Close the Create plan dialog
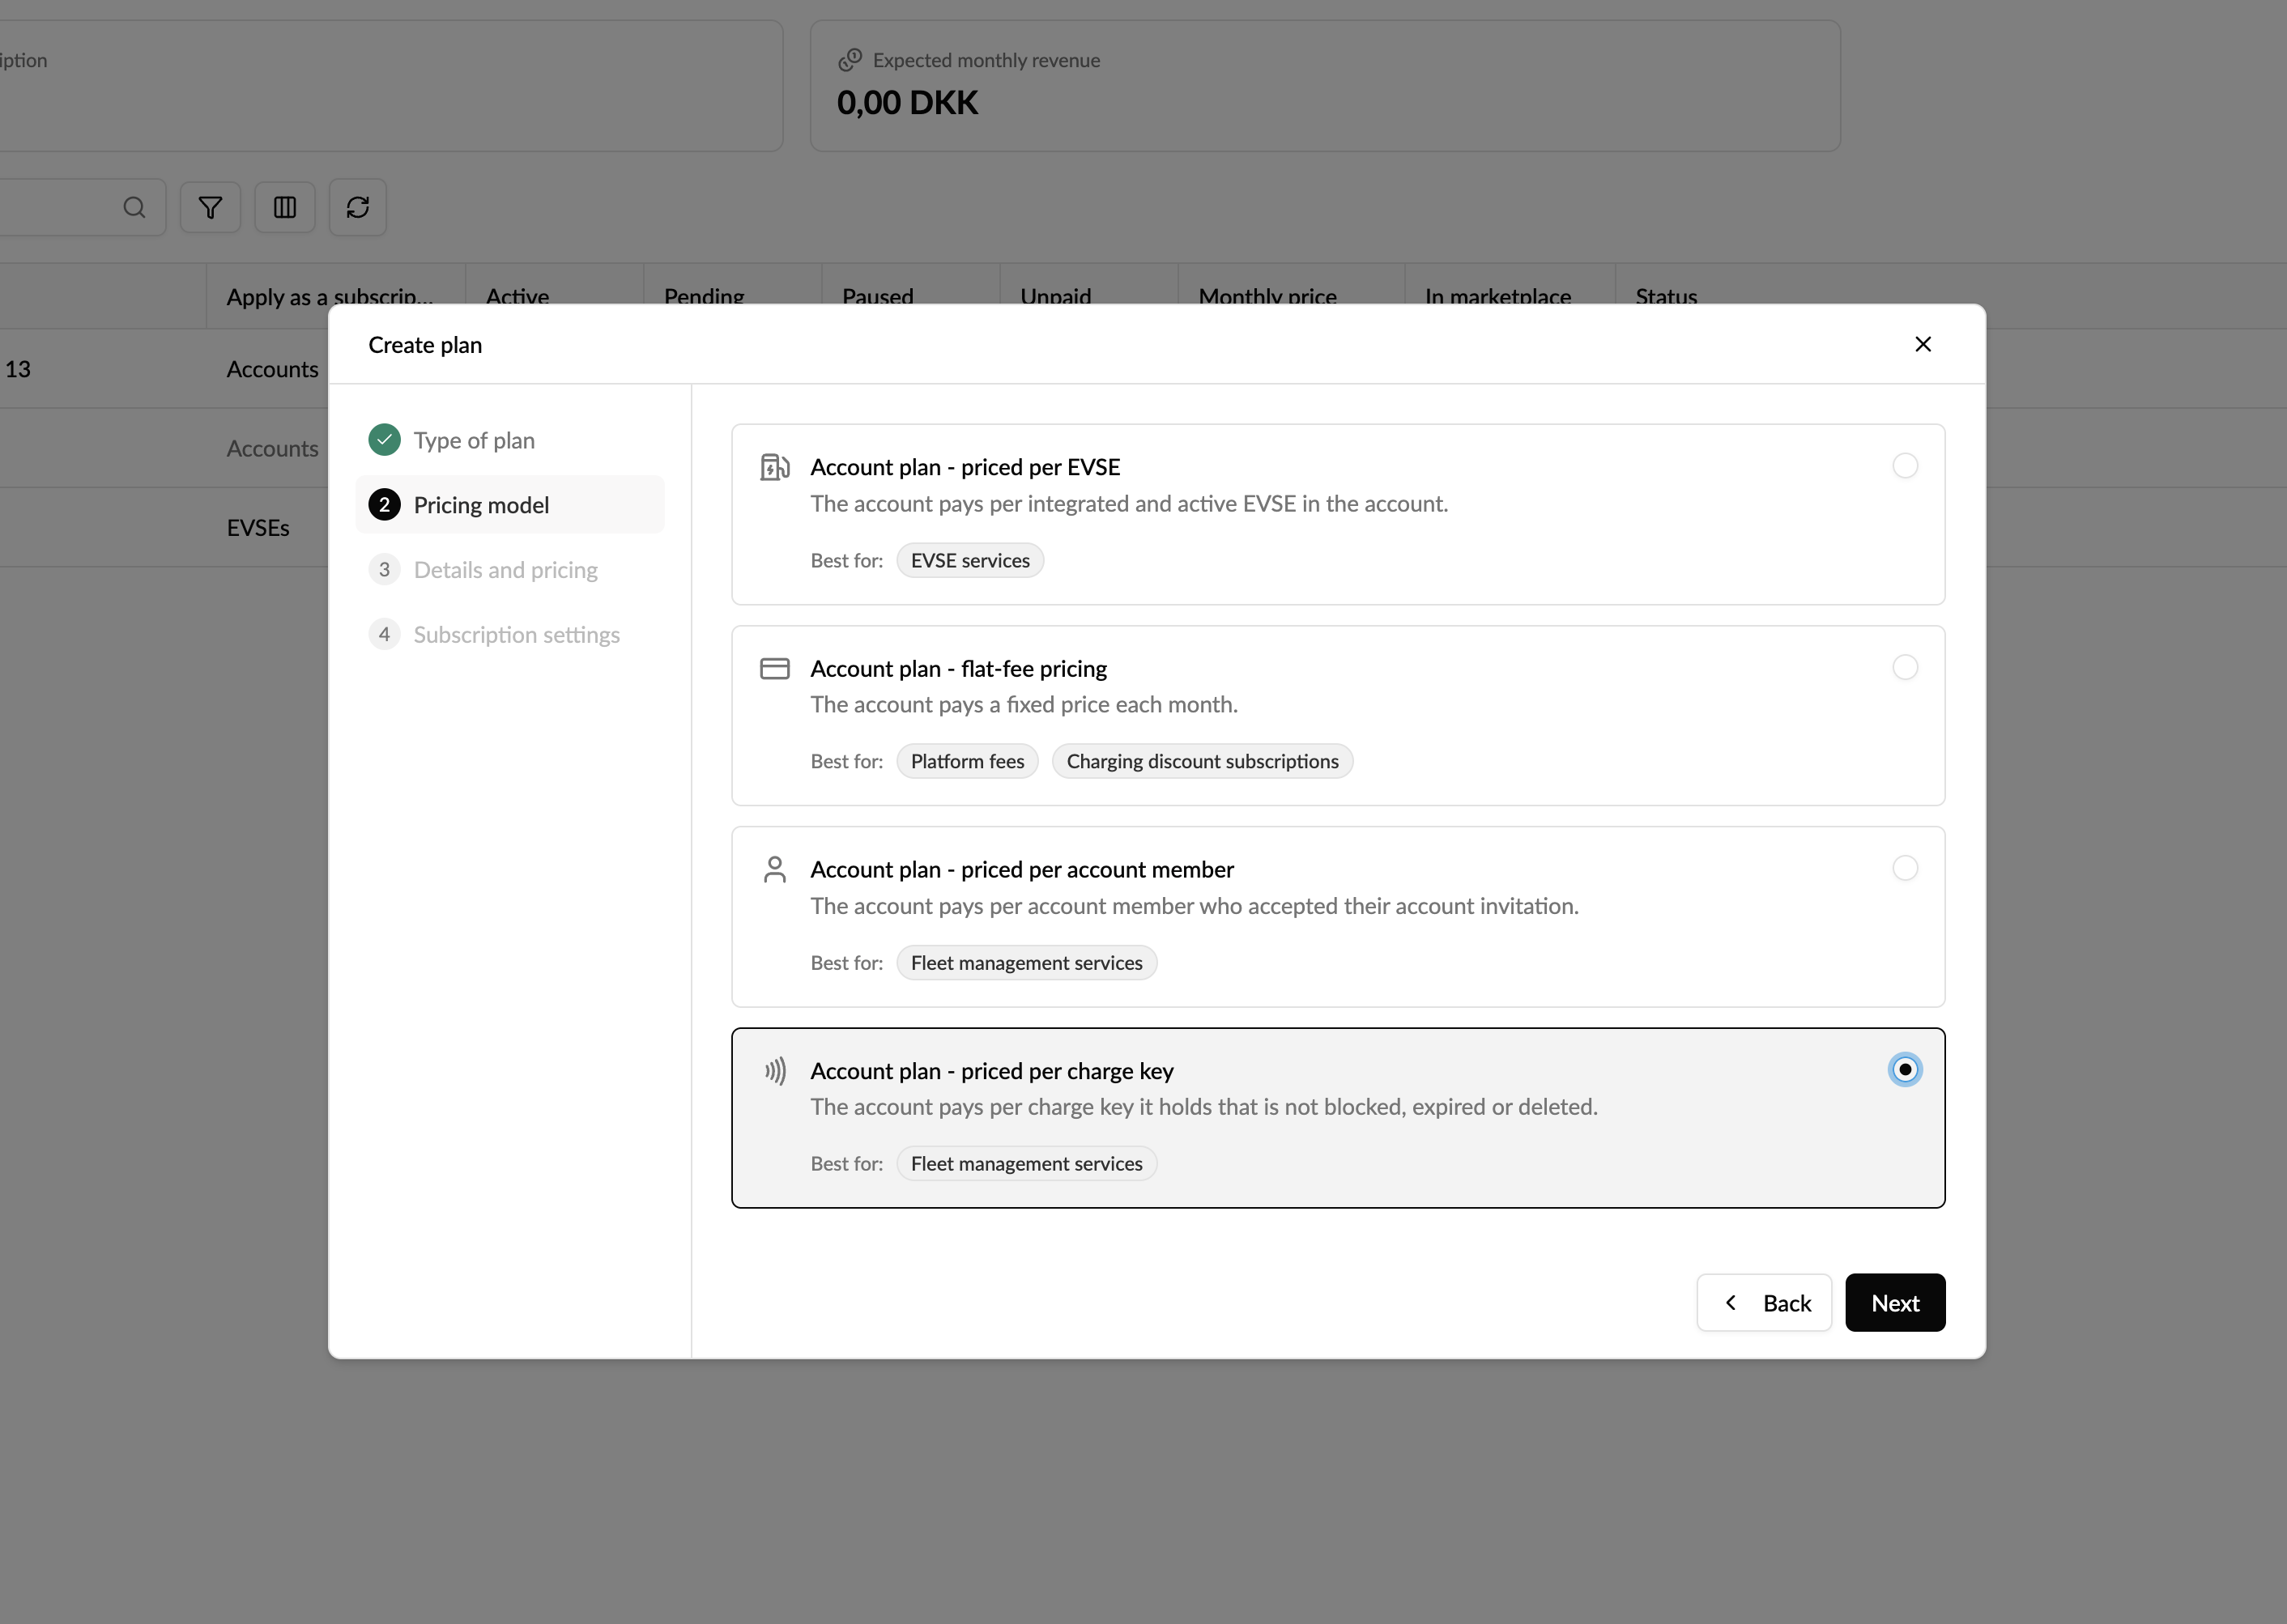Viewport: 2287px width, 1624px height. pos(1922,344)
